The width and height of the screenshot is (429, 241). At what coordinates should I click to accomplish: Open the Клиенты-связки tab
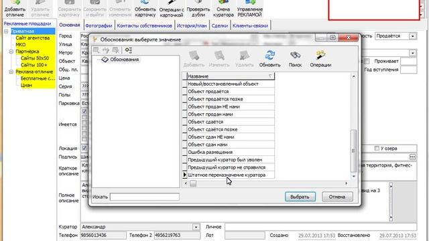pos(250,25)
